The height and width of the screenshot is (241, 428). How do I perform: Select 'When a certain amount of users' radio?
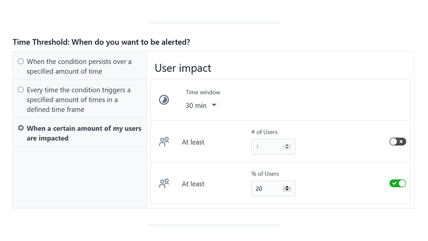point(21,128)
